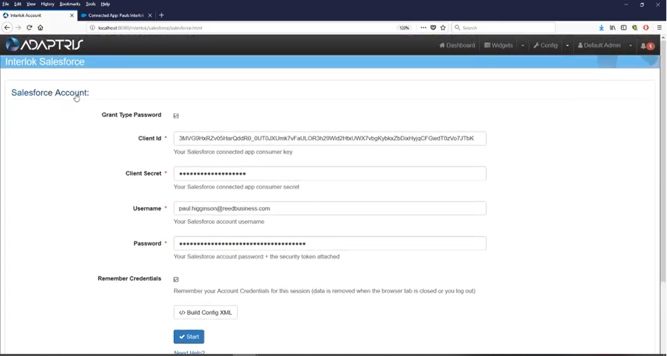Open a new browser tab
This screenshot has height=356, width=667.
coord(161,15)
